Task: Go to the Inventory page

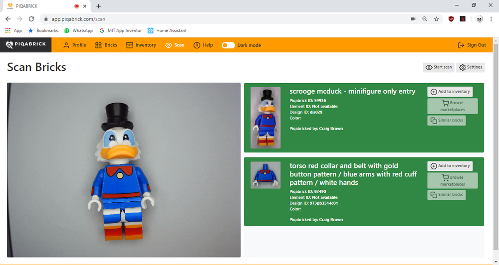Action: pyautogui.click(x=141, y=45)
